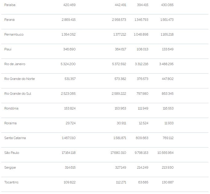The width and height of the screenshot is (210, 194).
Task: Select the Paraíba row label
Action: [x=10, y=5]
